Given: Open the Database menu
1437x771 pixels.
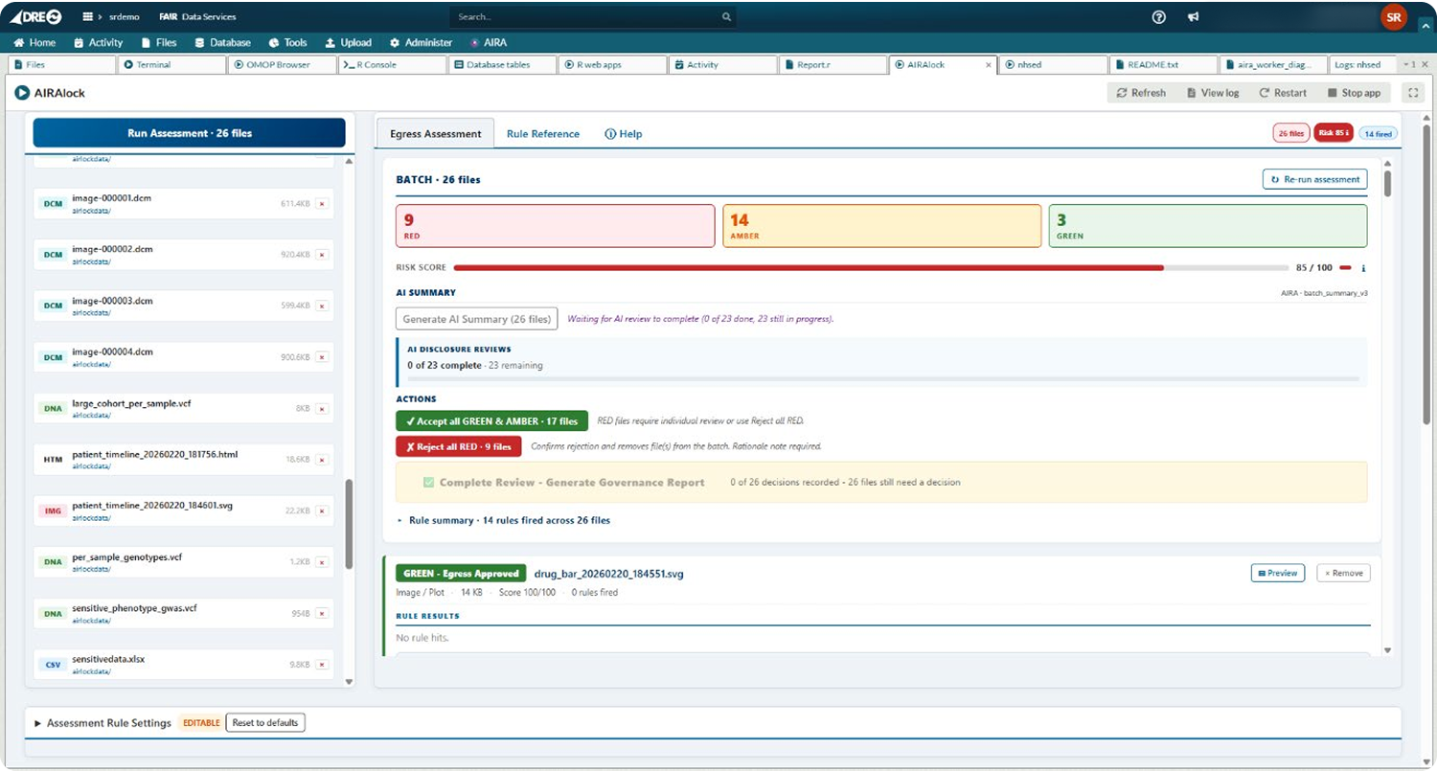Looking at the screenshot, I should click(222, 43).
